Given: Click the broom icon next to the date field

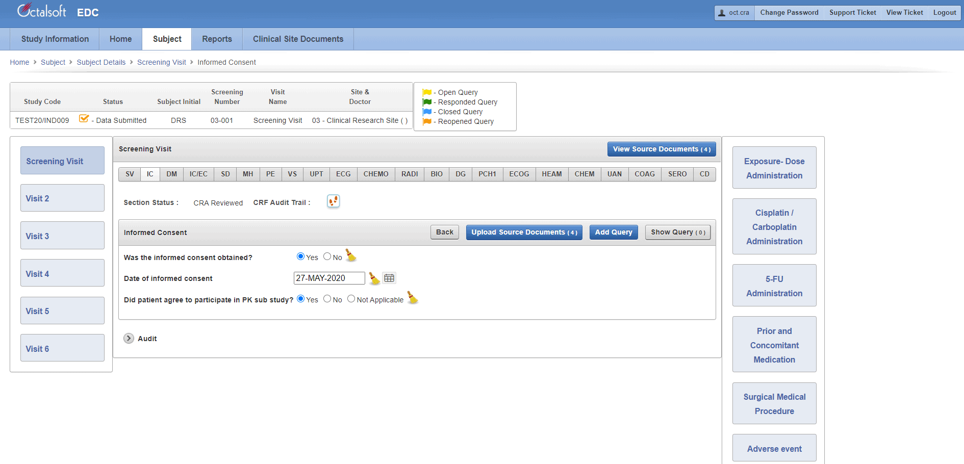Looking at the screenshot, I should tap(374, 278).
